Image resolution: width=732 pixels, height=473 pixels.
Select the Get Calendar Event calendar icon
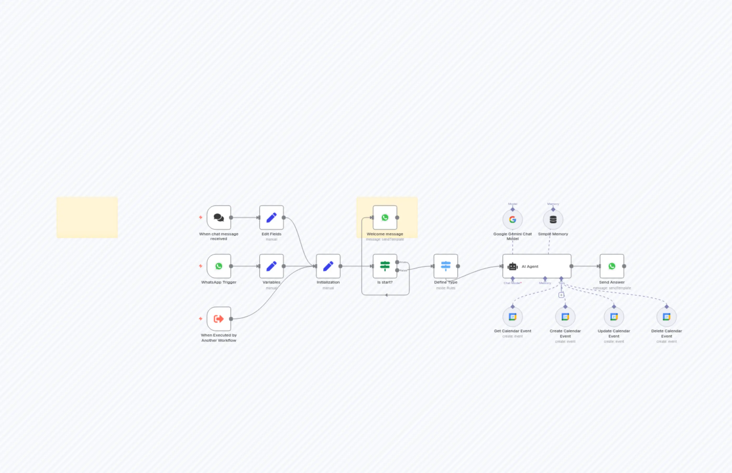click(x=512, y=317)
